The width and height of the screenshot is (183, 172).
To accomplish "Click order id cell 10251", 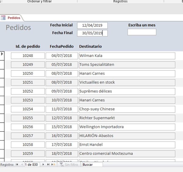I will [x=28, y=83].
